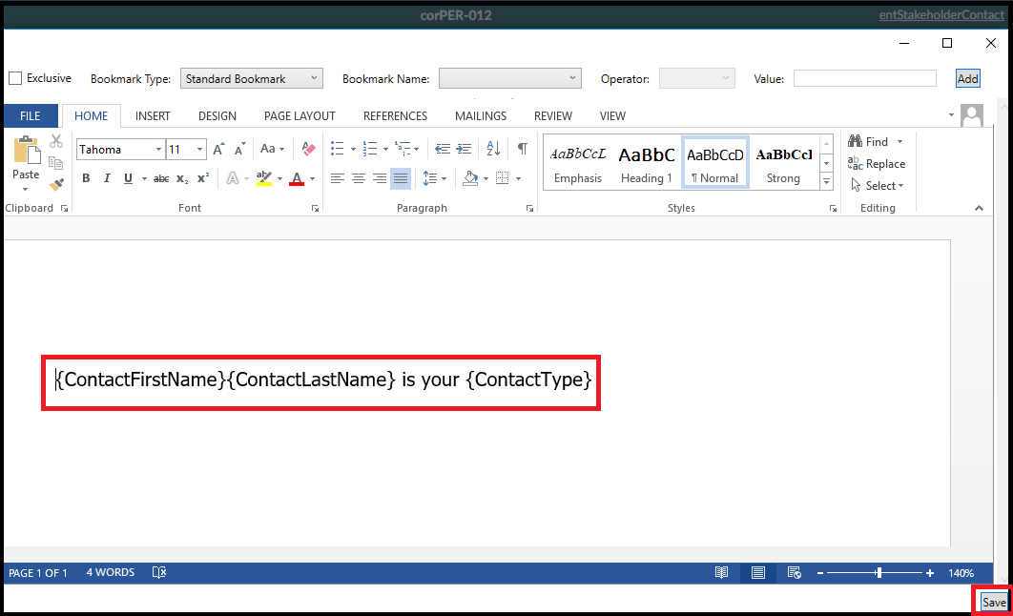Click the zoom slider handle
Screen dimensions: 1013x616
click(879, 573)
